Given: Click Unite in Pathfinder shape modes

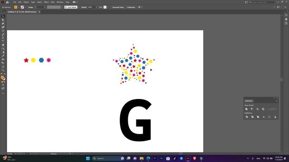Looking at the screenshot, I should coord(247,109).
